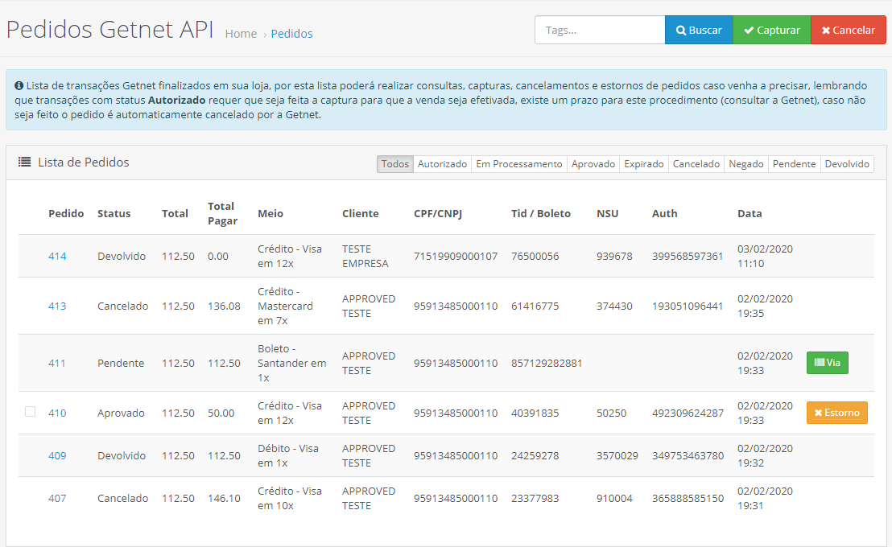This screenshot has width=892, height=547.
Task: Open order 409 link
Action: [x=57, y=455]
